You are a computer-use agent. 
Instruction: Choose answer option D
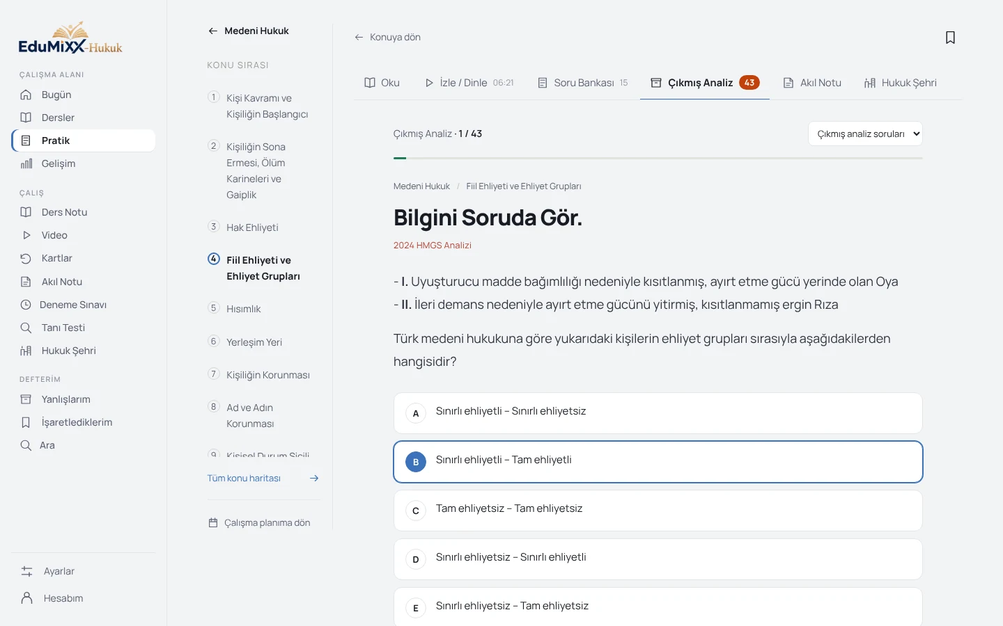click(x=658, y=559)
